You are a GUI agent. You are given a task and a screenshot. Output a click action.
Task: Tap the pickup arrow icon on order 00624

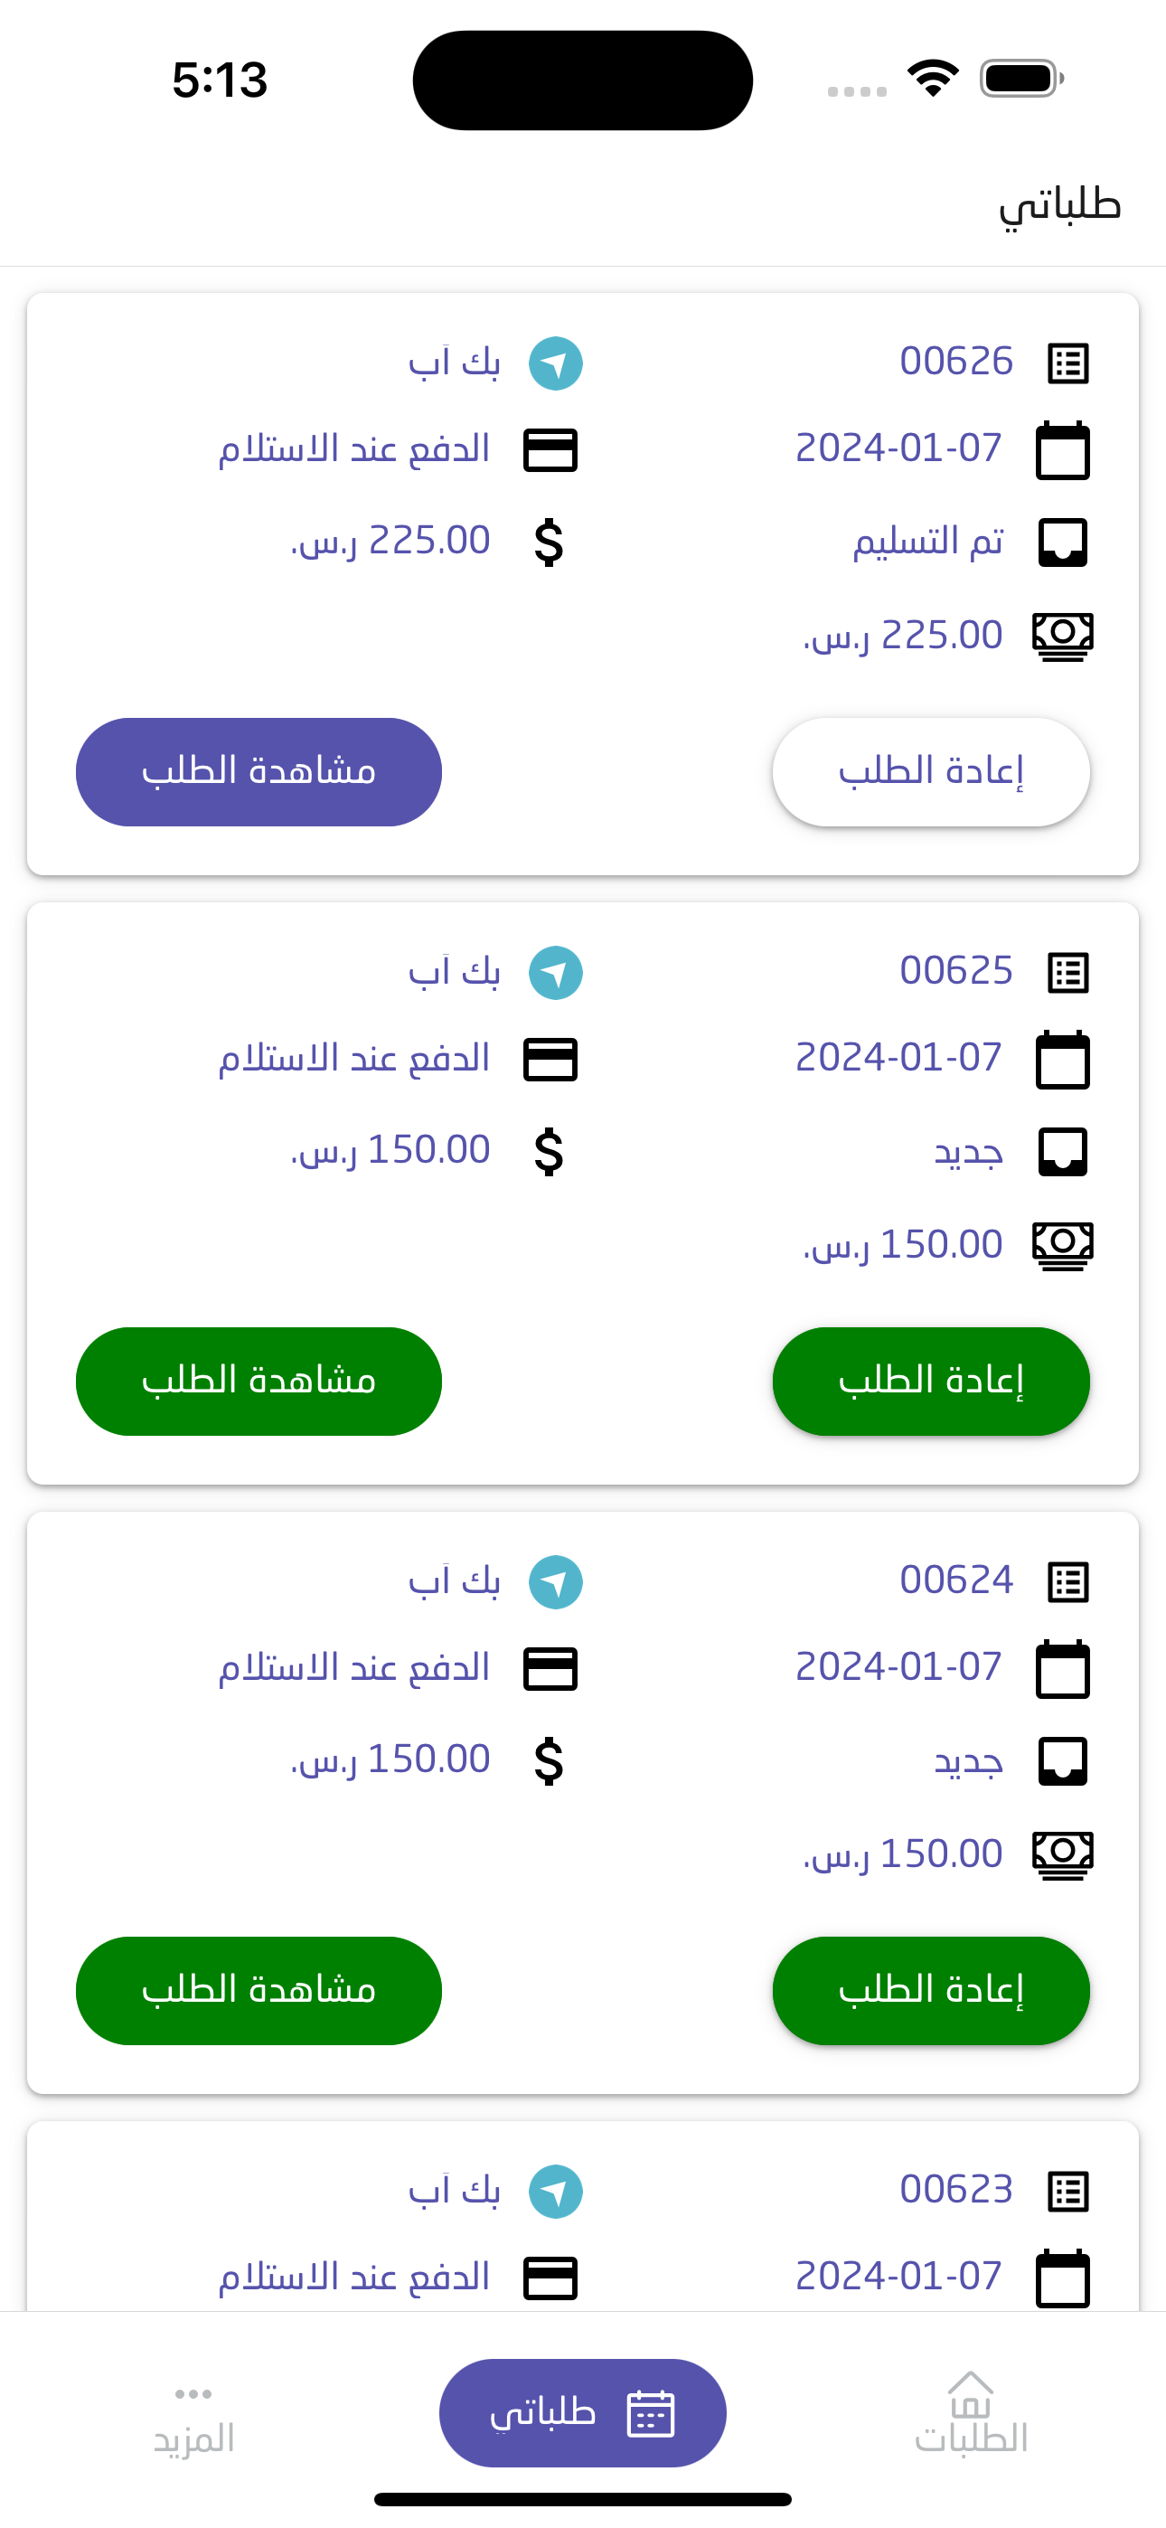coord(556,1582)
